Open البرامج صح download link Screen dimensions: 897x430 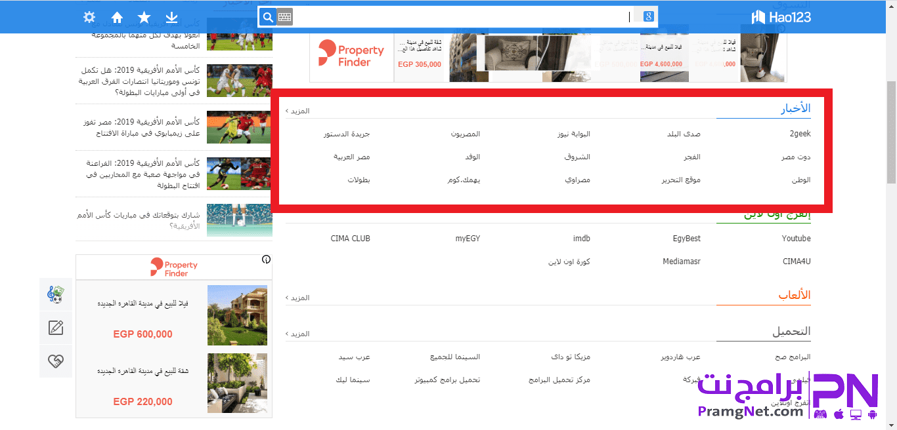point(793,357)
